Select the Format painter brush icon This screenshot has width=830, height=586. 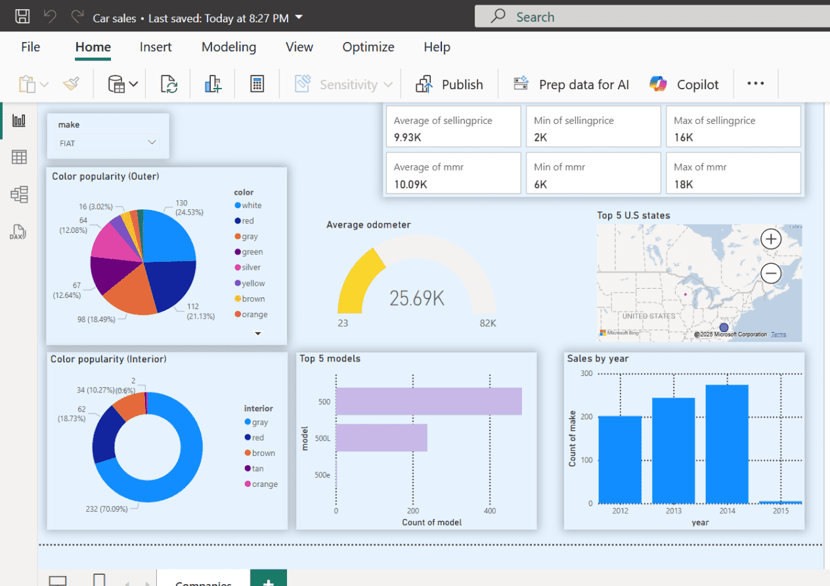click(x=71, y=84)
